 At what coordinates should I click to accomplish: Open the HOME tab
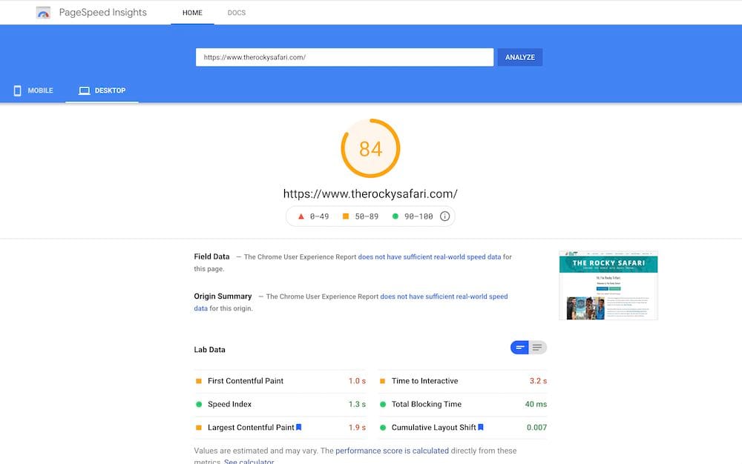(192, 13)
